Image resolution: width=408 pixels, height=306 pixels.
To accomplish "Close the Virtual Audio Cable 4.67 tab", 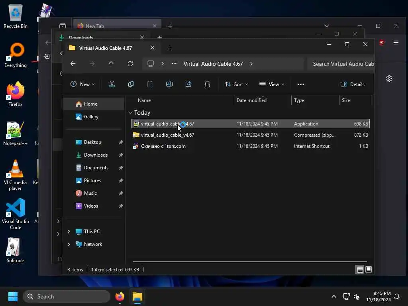I will [153, 48].
